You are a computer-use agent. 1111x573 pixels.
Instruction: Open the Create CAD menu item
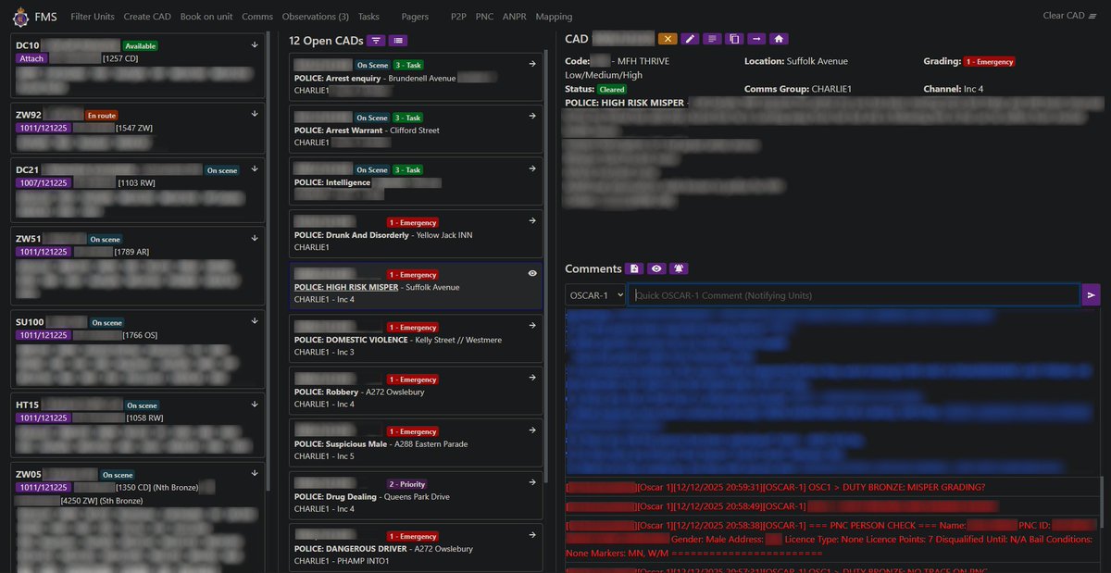click(147, 17)
